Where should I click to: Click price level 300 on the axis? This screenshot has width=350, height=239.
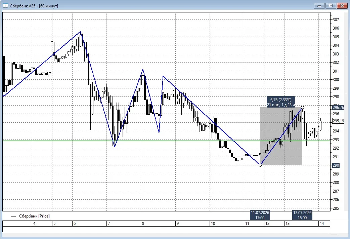pos(336,80)
